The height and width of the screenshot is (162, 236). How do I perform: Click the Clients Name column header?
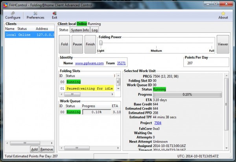tap(10, 29)
